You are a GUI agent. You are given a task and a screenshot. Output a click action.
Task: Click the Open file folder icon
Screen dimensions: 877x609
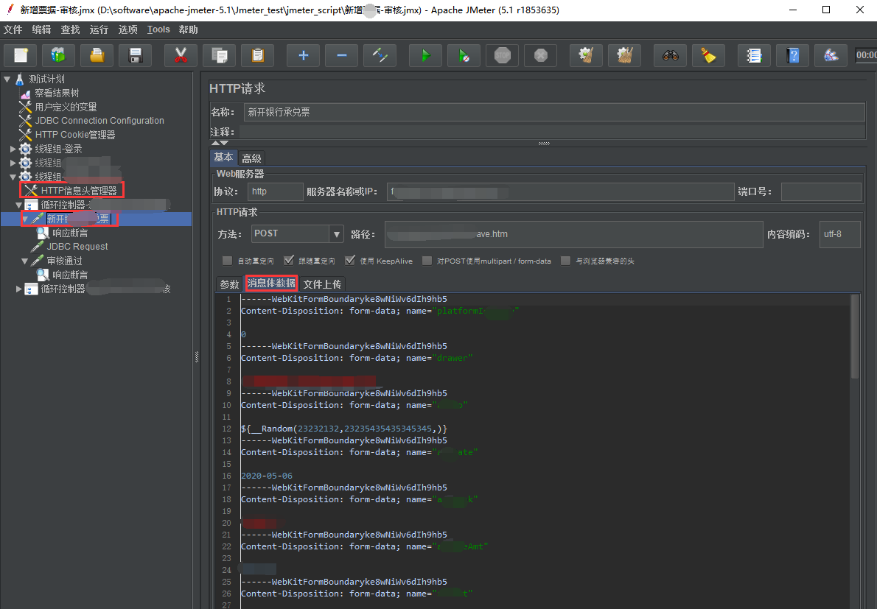point(97,55)
